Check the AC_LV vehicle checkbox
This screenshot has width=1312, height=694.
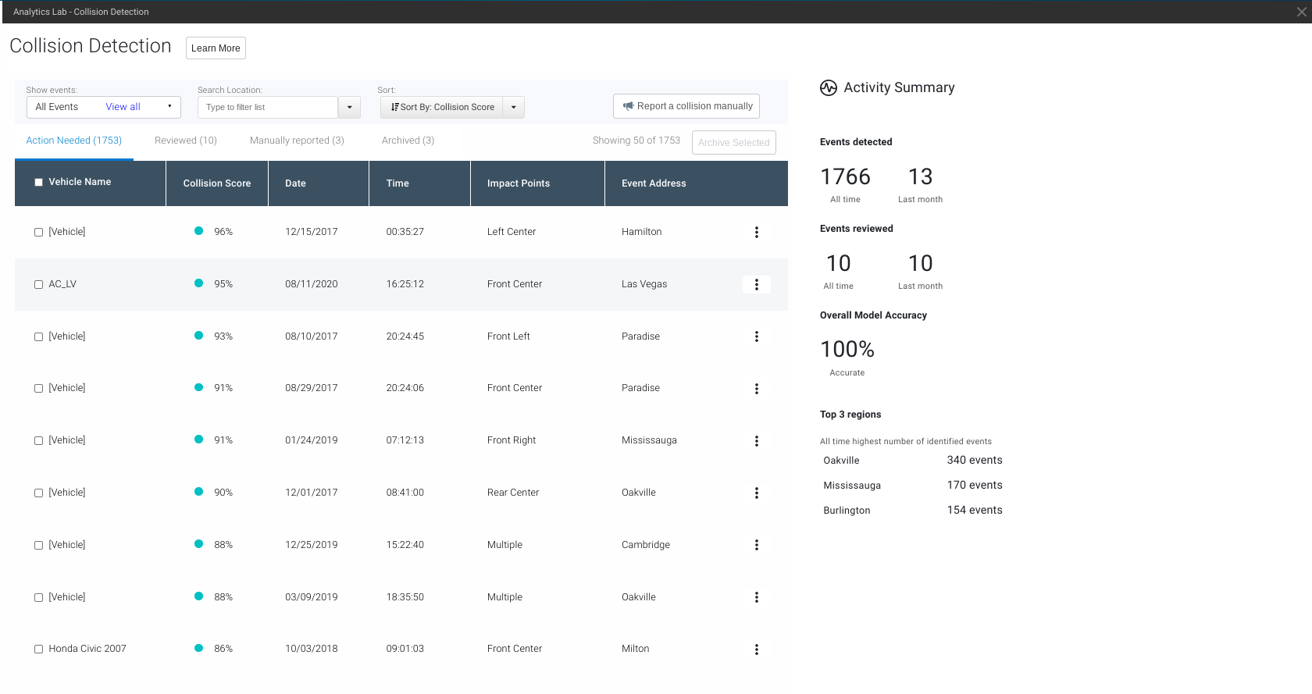tap(38, 285)
